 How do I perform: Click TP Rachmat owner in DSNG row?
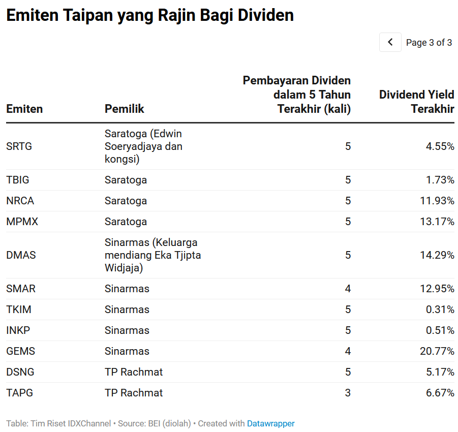point(134,372)
